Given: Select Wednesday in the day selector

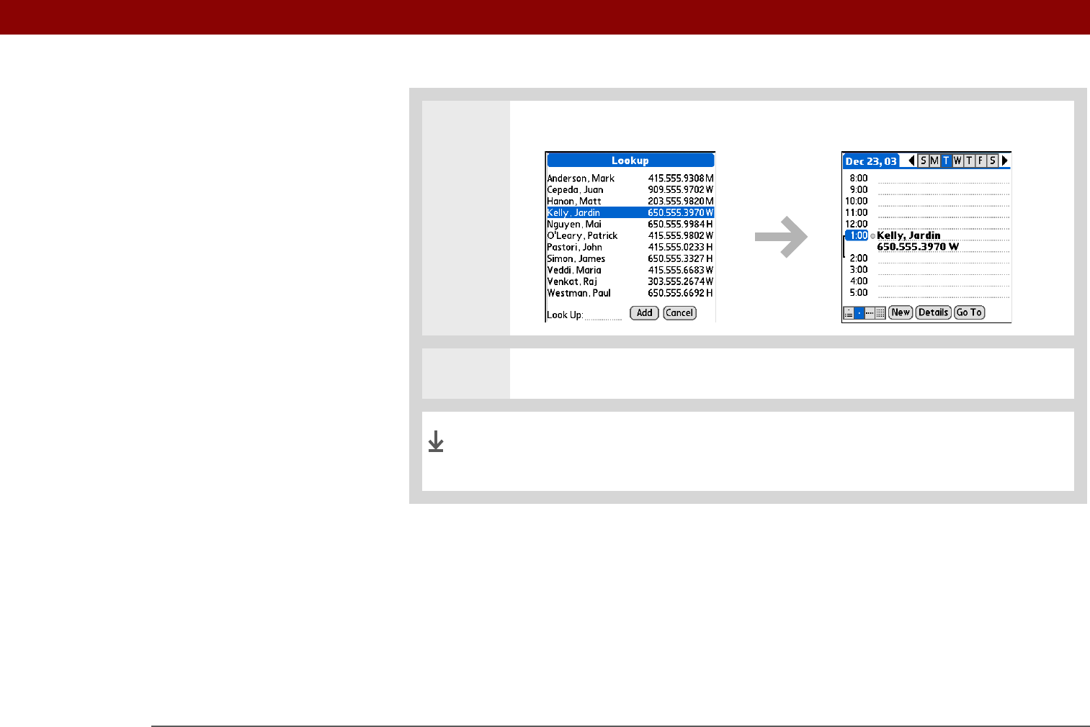Looking at the screenshot, I should (957, 161).
